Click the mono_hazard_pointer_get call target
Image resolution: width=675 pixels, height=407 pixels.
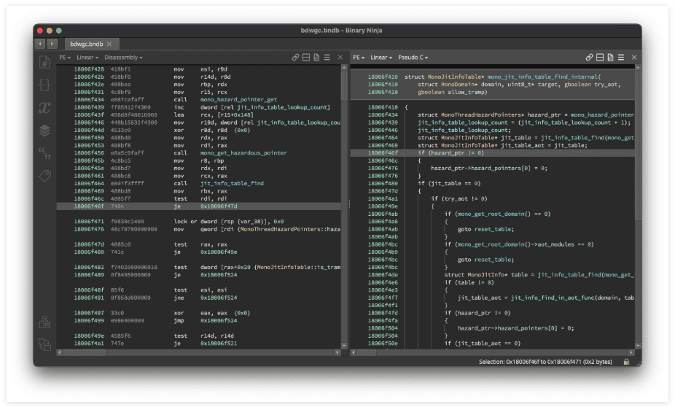238,99
